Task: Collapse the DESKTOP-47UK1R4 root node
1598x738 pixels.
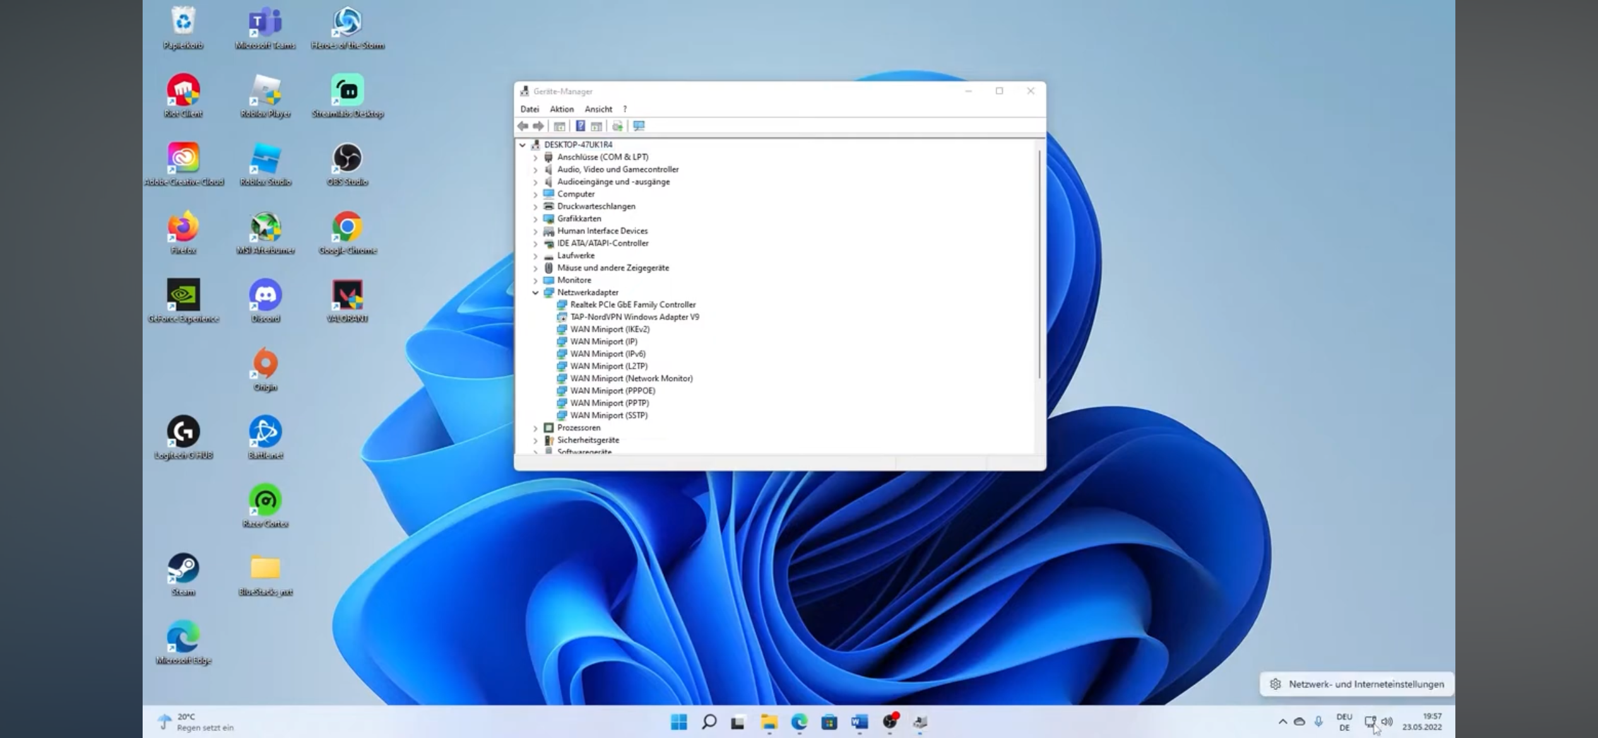Action: pos(523,145)
